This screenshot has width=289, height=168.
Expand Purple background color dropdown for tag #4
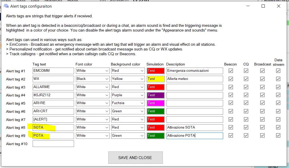click(x=128, y=95)
